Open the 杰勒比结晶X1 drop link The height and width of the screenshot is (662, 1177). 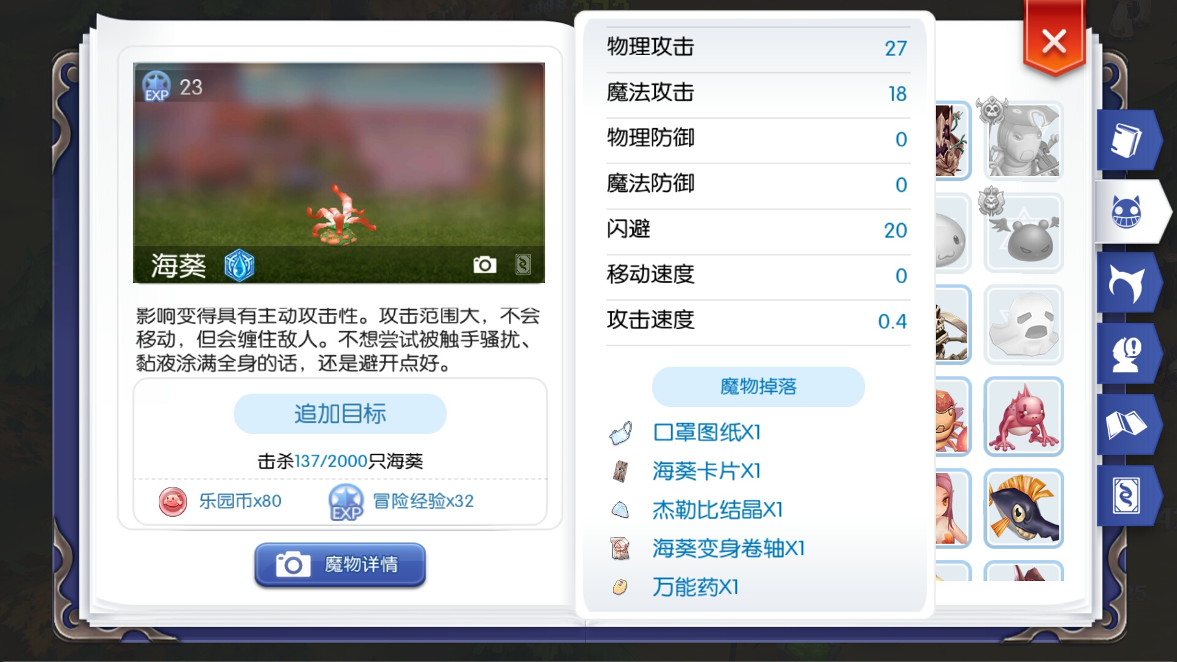pyautogui.click(x=718, y=510)
